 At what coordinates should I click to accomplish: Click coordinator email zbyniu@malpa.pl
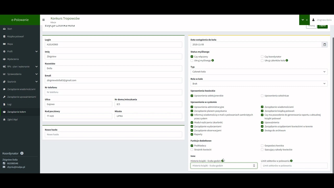point(16,167)
